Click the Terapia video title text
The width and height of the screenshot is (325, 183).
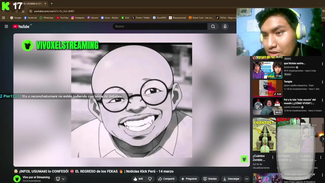coord(288,82)
